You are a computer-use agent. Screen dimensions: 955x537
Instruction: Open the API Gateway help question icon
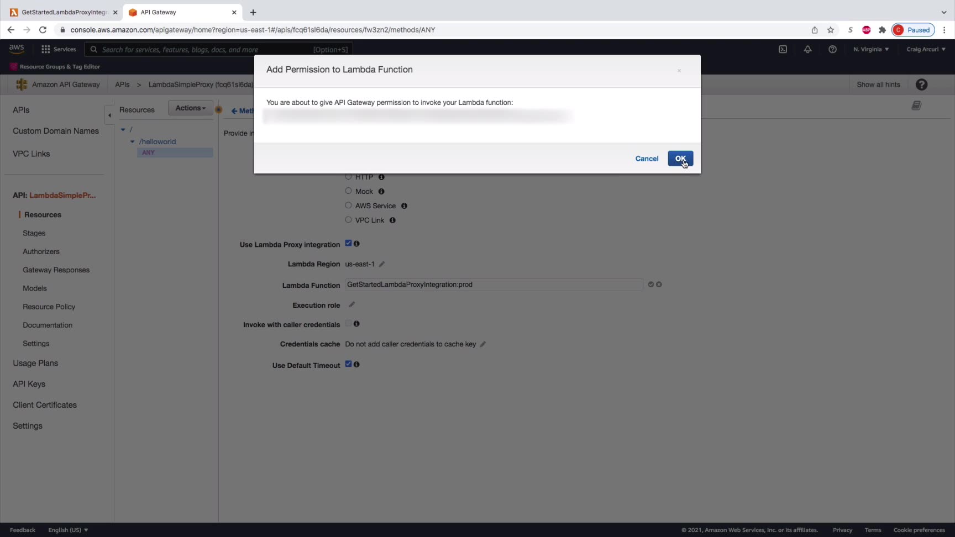tap(921, 85)
